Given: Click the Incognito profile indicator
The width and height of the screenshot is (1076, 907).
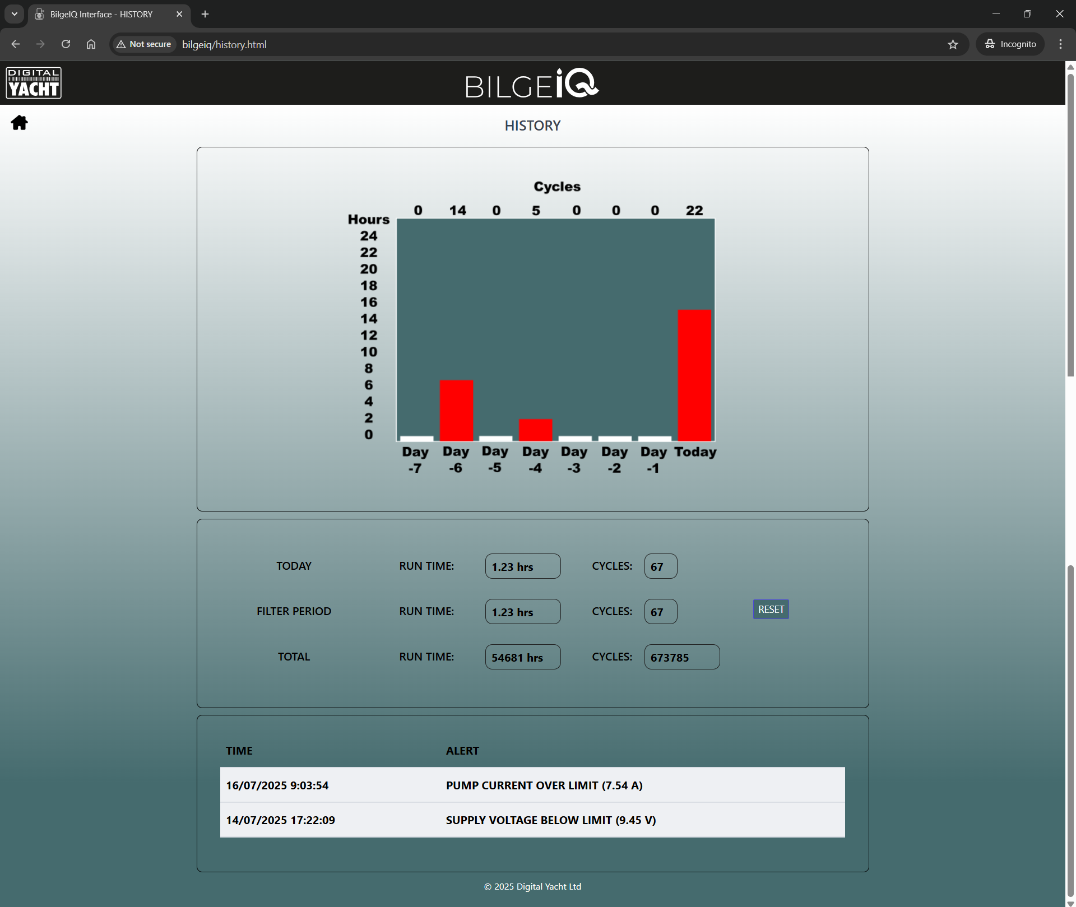Looking at the screenshot, I should (x=1010, y=44).
